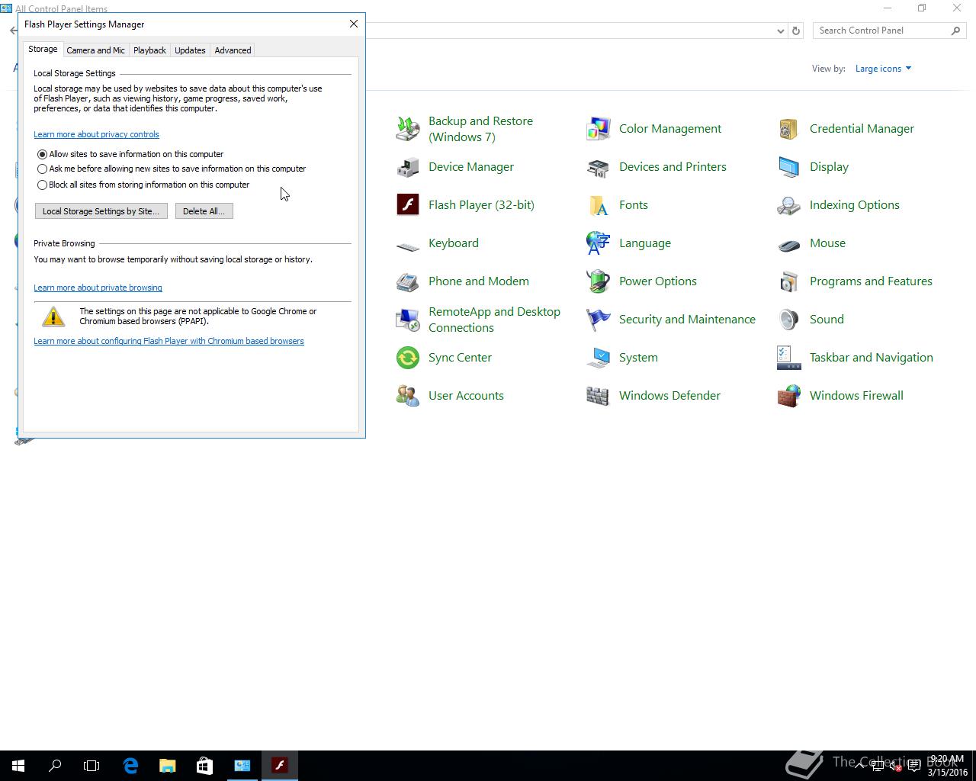Switch to the Camera and Mic tab
976x781 pixels.
(95, 50)
